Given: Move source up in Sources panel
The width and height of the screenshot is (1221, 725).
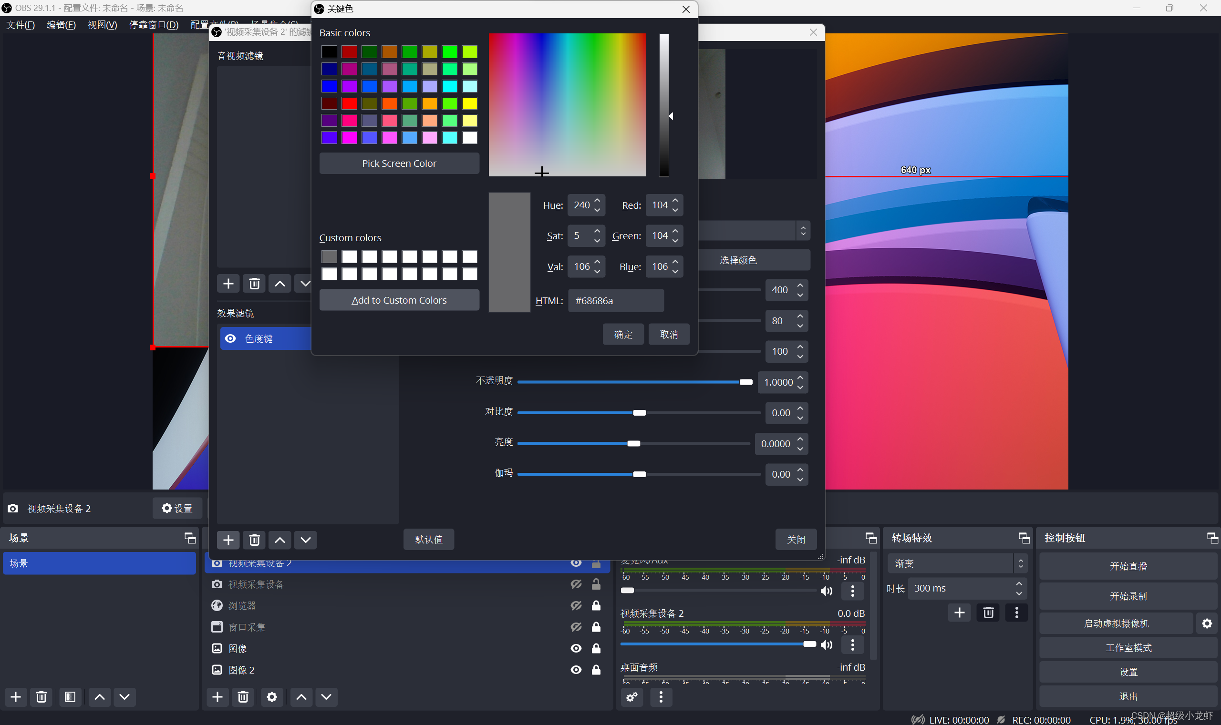Looking at the screenshot, I should coord(301,697).
